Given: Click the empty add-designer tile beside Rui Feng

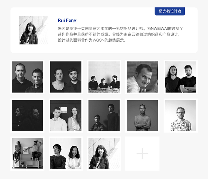Looking at the screenshot, I should 142,153.
